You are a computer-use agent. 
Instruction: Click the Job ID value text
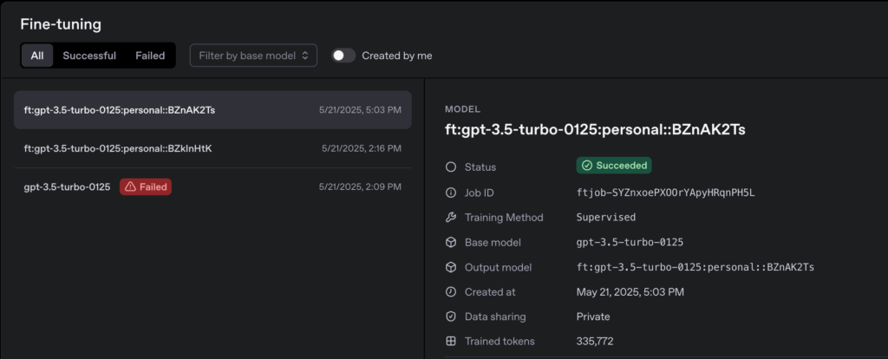665,192
